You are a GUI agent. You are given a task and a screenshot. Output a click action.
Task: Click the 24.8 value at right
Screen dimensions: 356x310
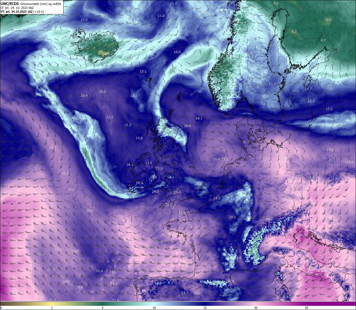coord(330,150)
